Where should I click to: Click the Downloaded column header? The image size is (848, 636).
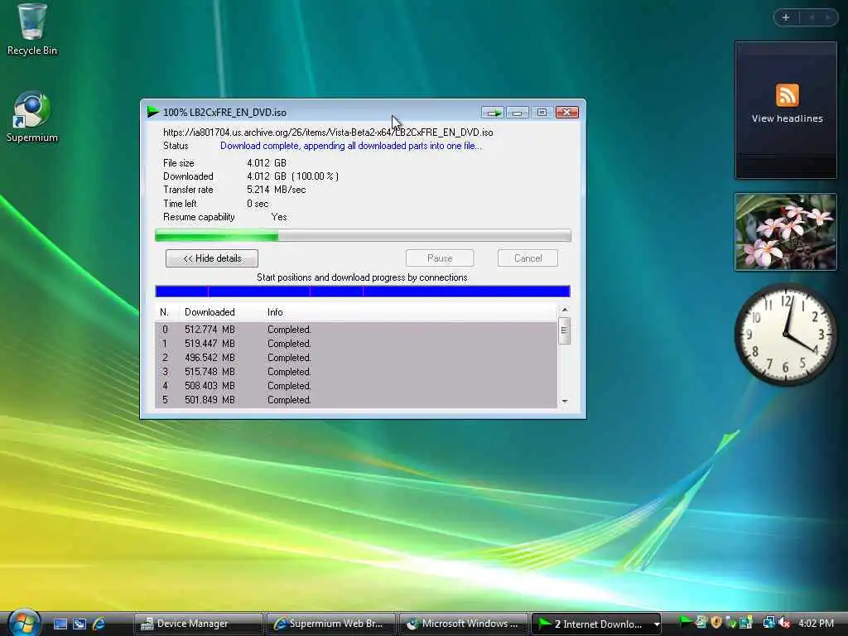click(x=210, y=312)
